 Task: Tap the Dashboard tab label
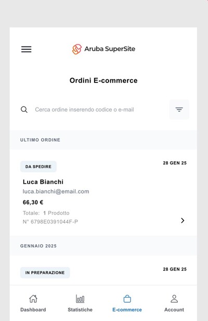coord(33,310)
